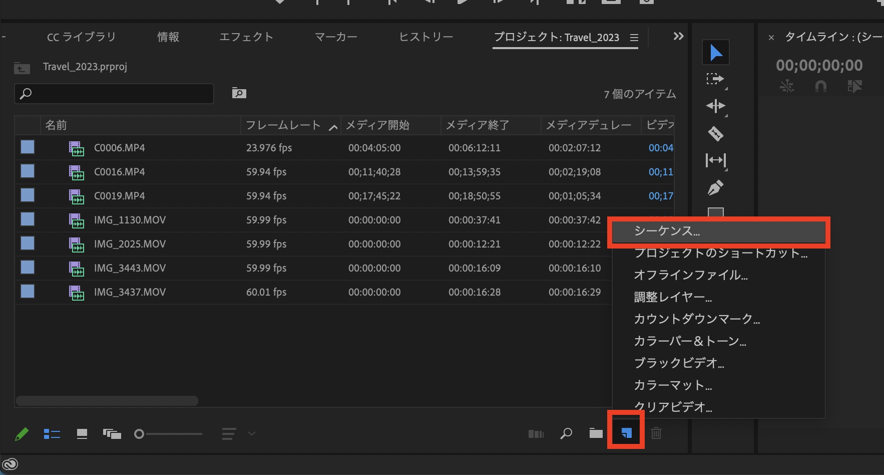Click the メディアデュレー column header
Screen dimensions: 884x475
[x=591, y=125]
